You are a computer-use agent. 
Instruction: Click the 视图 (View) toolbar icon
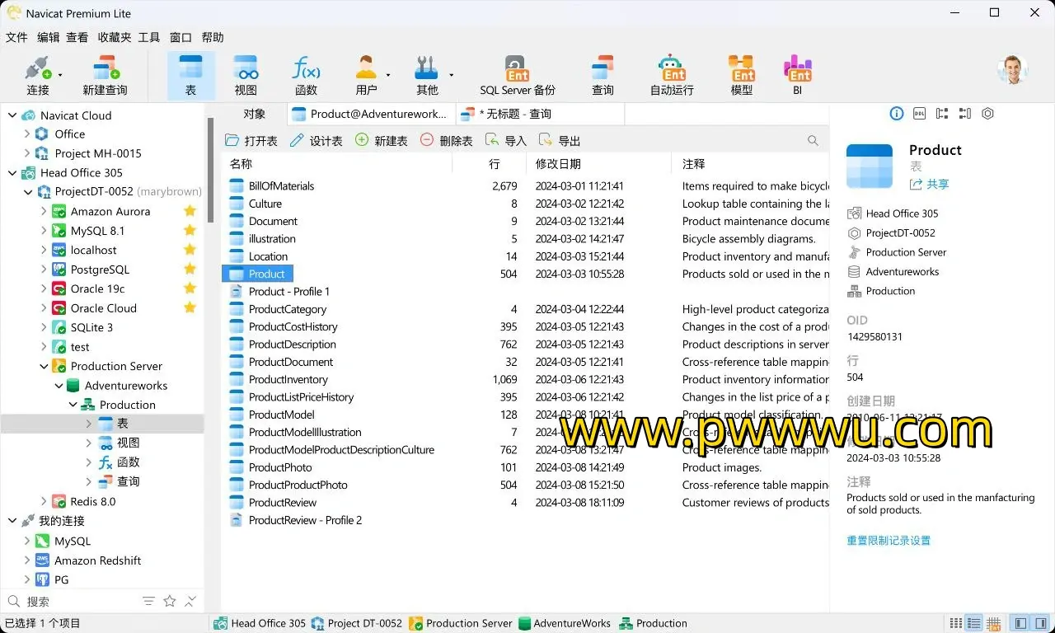(246, 76)
